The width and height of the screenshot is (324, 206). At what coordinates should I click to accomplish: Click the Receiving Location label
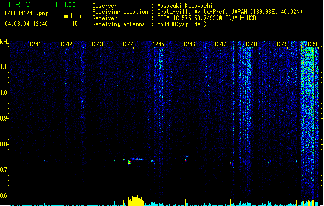tap(120, 12)
